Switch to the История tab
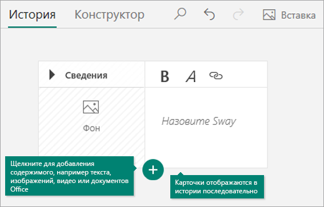Viewport: 324px width, 207px height. [32, 15]
